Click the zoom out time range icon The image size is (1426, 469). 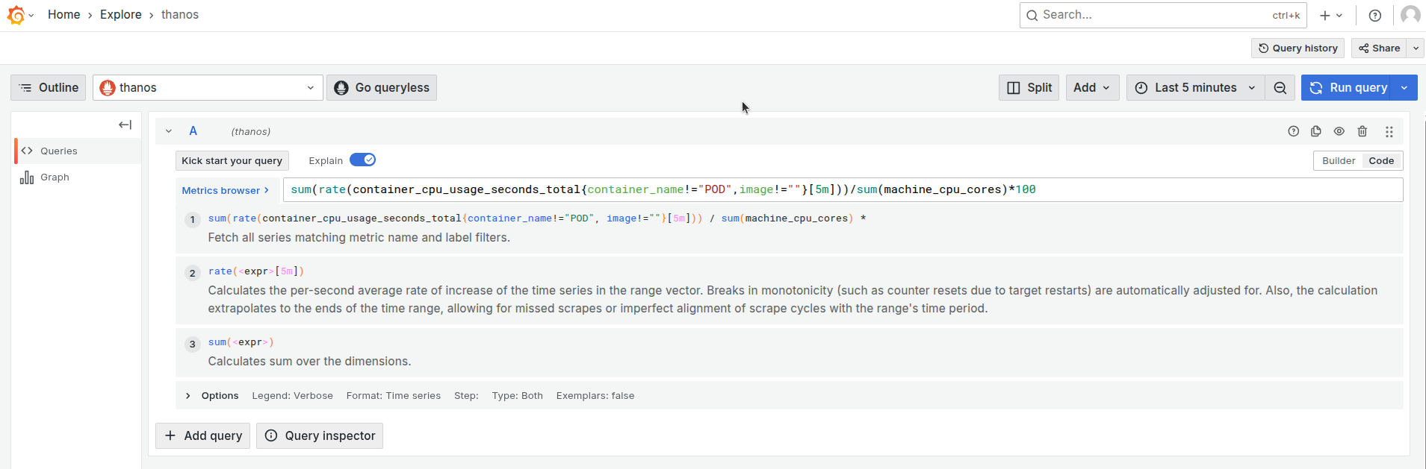(x=1280, y=88)
